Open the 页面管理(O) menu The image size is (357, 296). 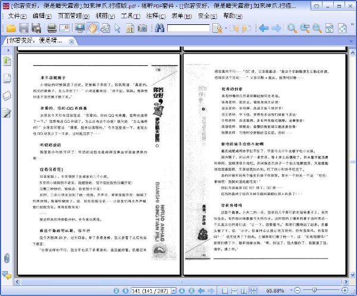(x=74, y=16)
